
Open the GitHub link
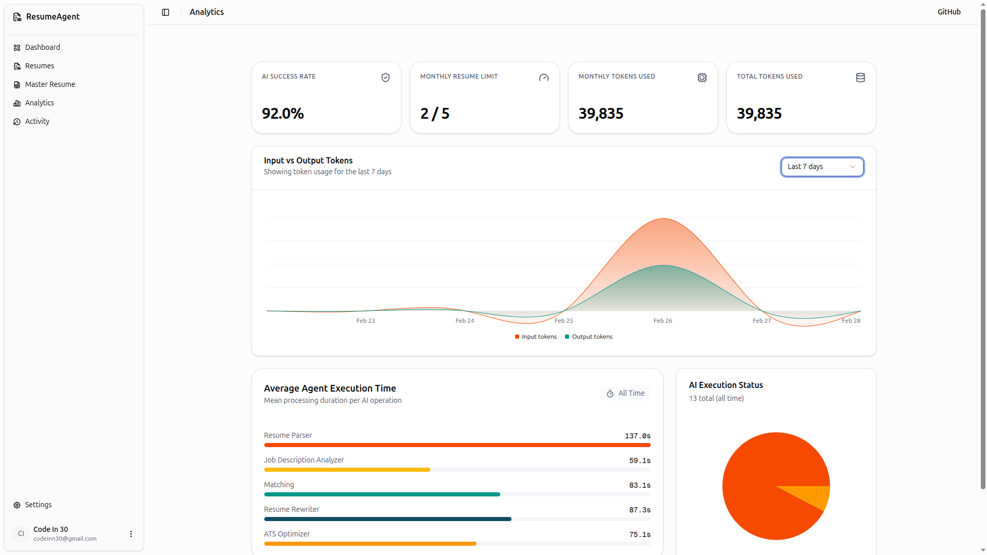tap(948, 12)
